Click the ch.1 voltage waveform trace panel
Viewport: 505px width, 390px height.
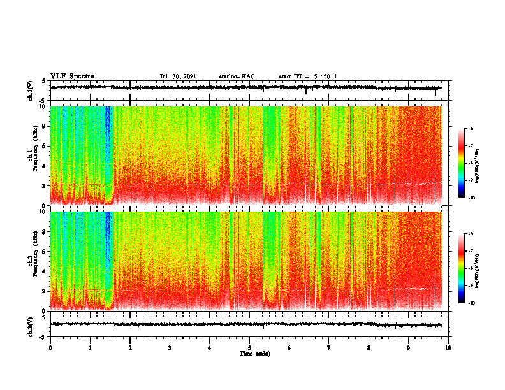[249, 90]
